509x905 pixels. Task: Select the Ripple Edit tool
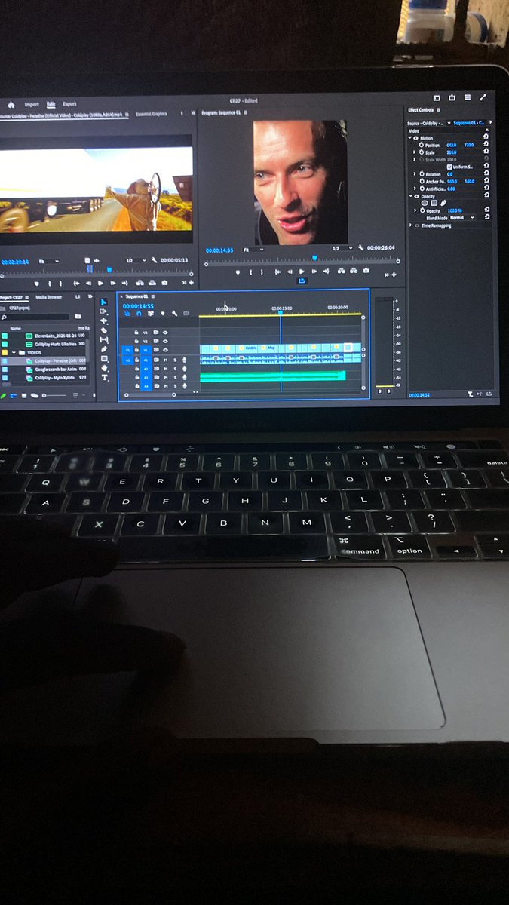[103, 321]
